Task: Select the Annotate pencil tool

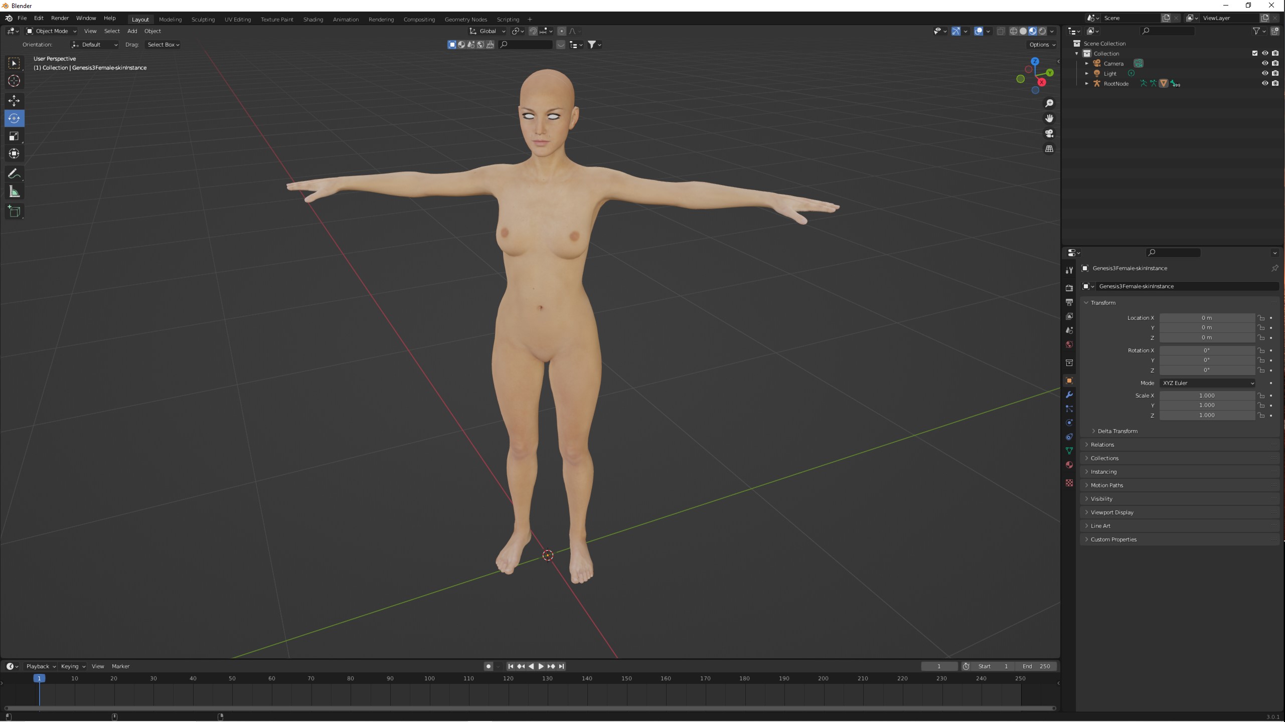Action: coord(14,174)
